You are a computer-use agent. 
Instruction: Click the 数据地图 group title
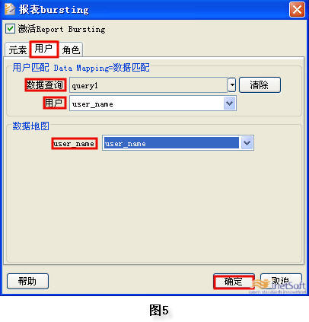pyautogui.click(x=30, y=126)
